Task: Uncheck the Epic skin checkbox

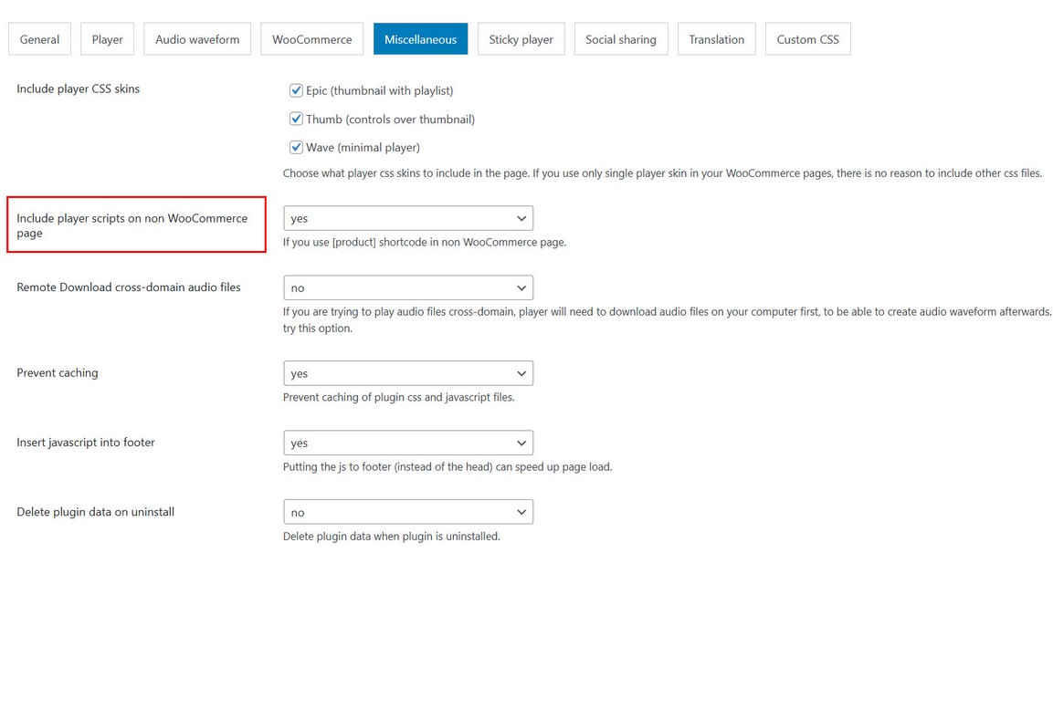Action: (x=296, y=90)
